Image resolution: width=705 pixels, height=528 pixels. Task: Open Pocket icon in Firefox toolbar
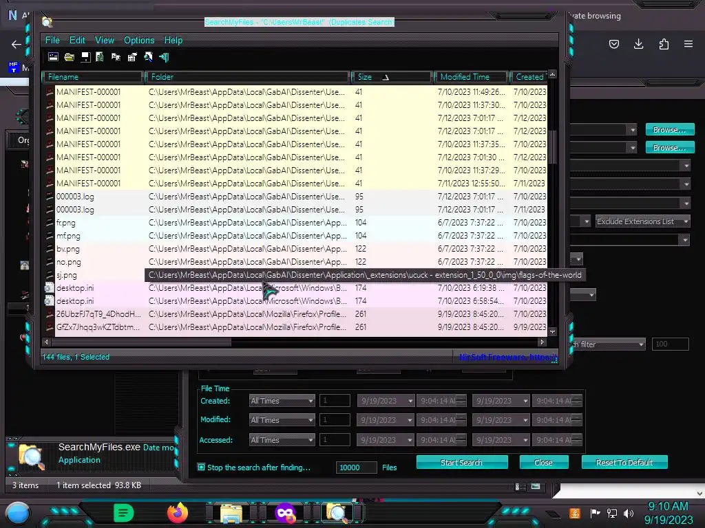click(x=613, y=44)
